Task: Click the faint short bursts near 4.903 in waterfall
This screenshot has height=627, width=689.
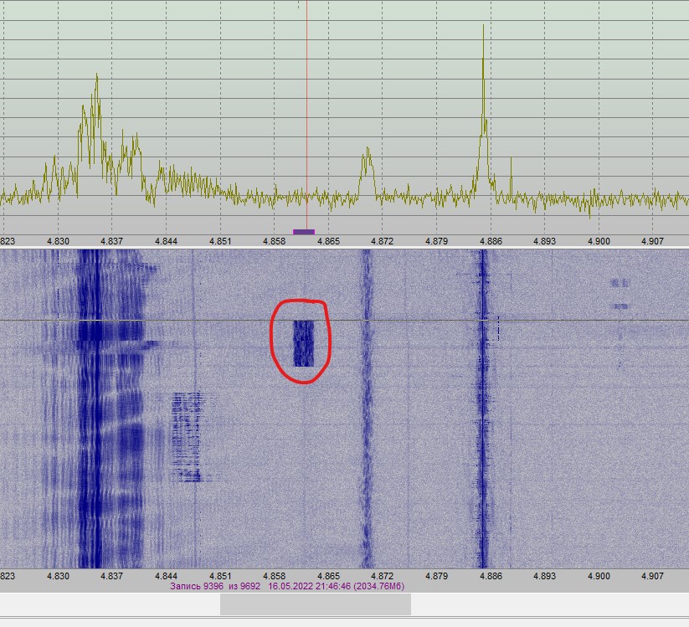Action: click(620, 294)
